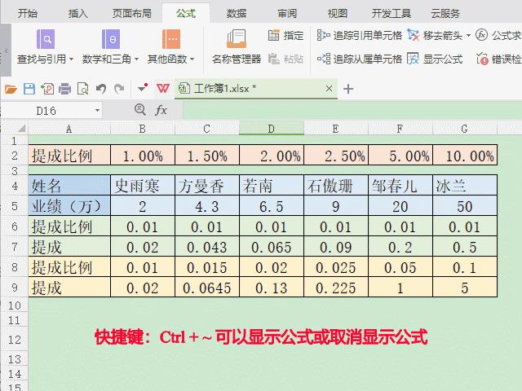
Task: Open the quick access toolbar customize arrow
Action: pyautogui.click(x=143, y=88)
